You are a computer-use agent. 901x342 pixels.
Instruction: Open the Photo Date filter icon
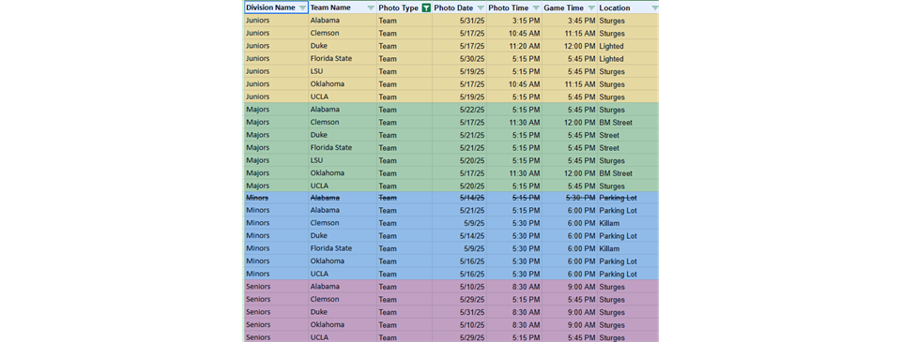pos(481,8)
